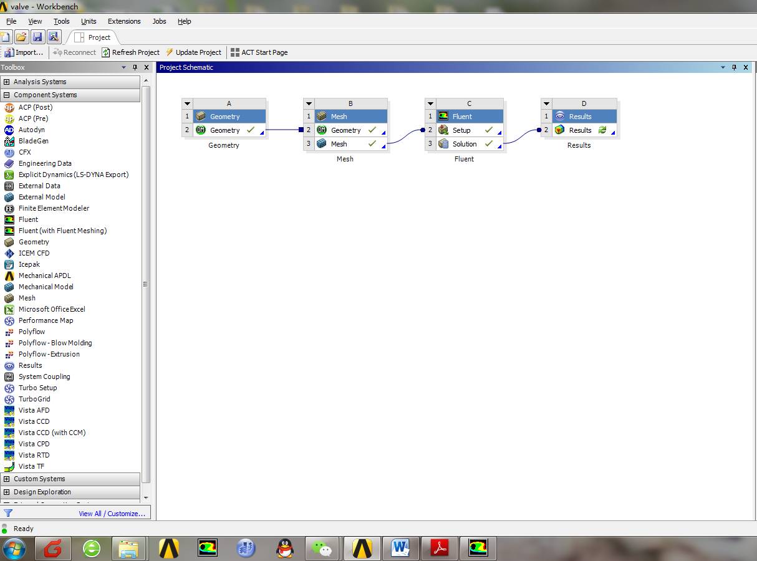757x561 pixels.
Task: Select the System Coupling icon
Action: click(x=9, y=376)
